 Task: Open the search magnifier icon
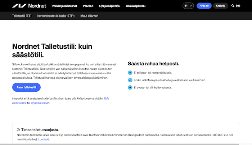coord(233,6)
